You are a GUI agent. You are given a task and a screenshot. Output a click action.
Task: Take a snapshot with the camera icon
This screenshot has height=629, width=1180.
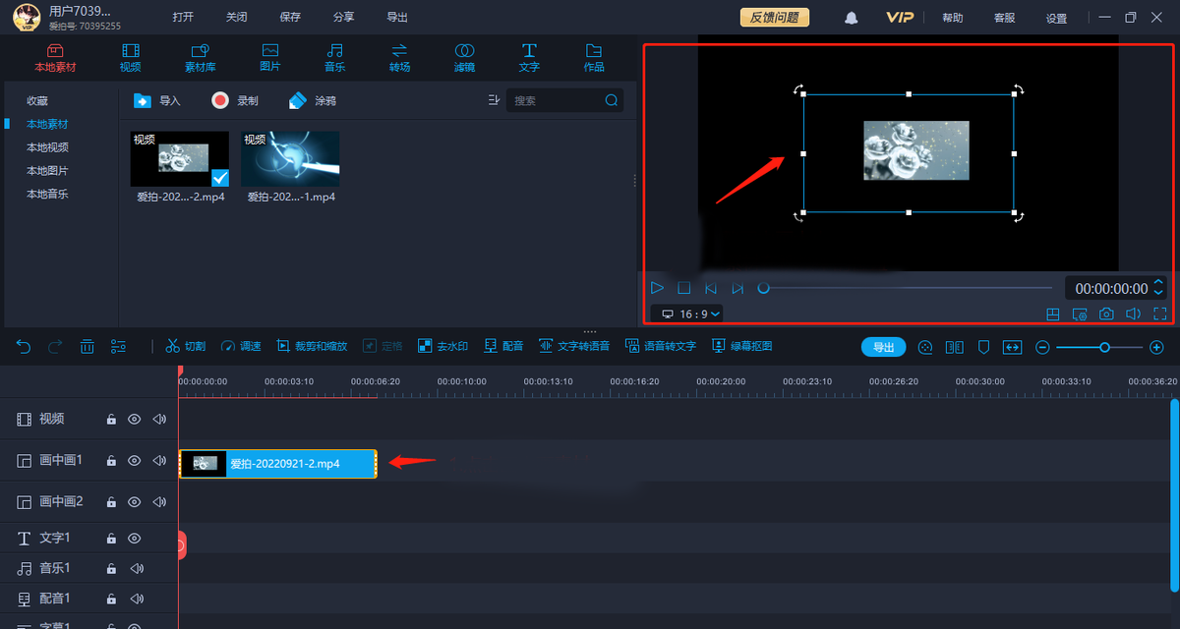pyautogui.click(x=1106, y=314)
